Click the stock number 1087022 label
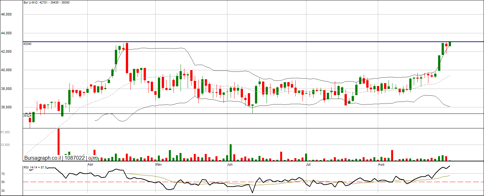Screen dimensions: 484x196 coord(75,158)
